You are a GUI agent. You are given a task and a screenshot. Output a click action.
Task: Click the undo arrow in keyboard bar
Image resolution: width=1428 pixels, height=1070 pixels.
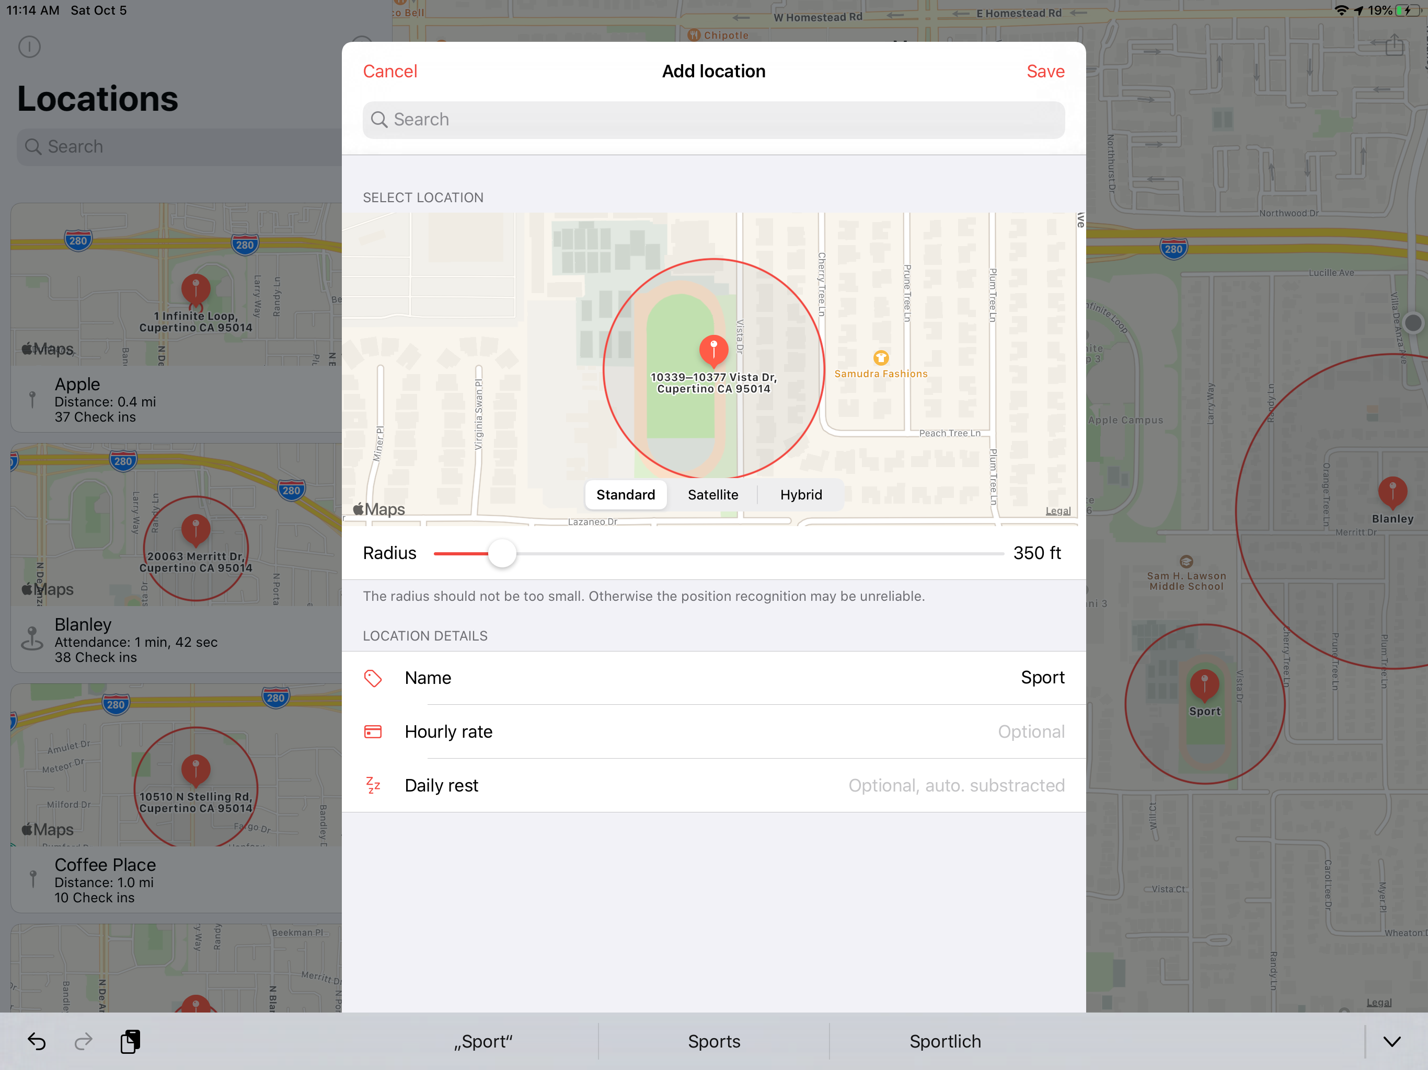point(37,1041)
